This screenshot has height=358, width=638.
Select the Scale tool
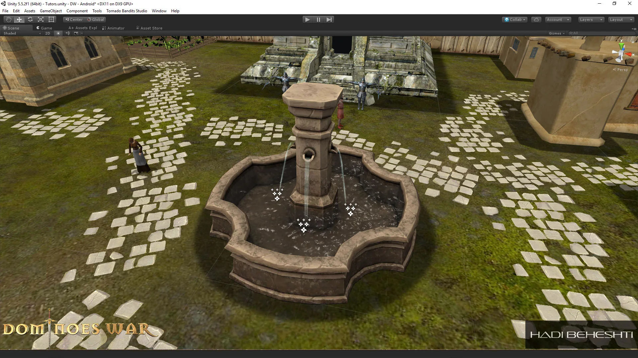pyautogui.click(x=41, y=20)
